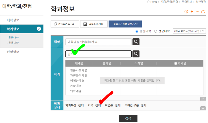Click the info circle icon
The height and width of the screenshot is (123, 208).
(186, 12)
